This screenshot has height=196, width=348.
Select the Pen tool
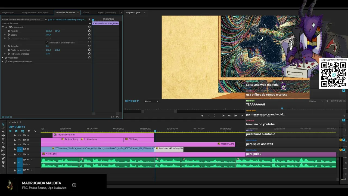pyautogui.click(x=3, y=158)
